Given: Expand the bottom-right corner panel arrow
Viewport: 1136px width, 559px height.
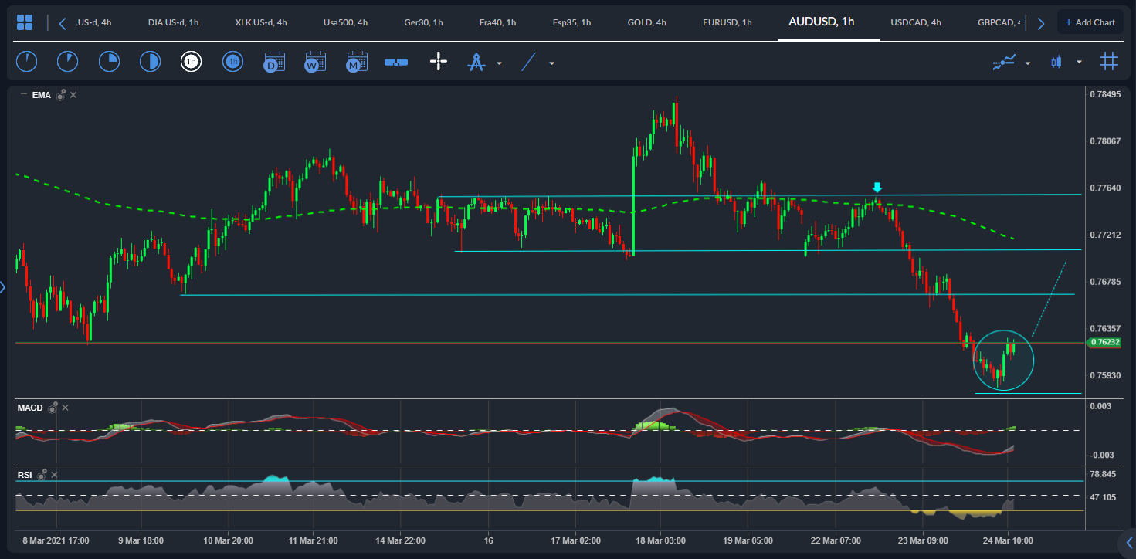Looking at the screenshot, I should [x=1128, y=541].
